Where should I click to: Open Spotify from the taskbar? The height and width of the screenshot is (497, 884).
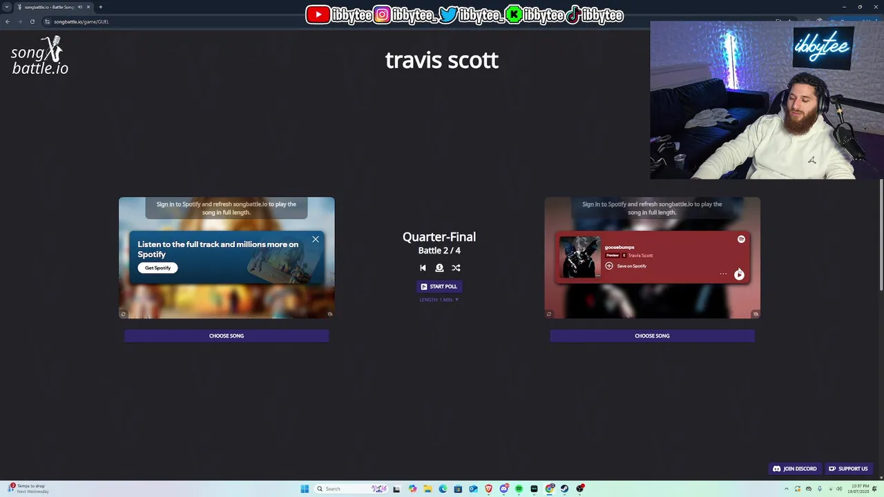519,489
